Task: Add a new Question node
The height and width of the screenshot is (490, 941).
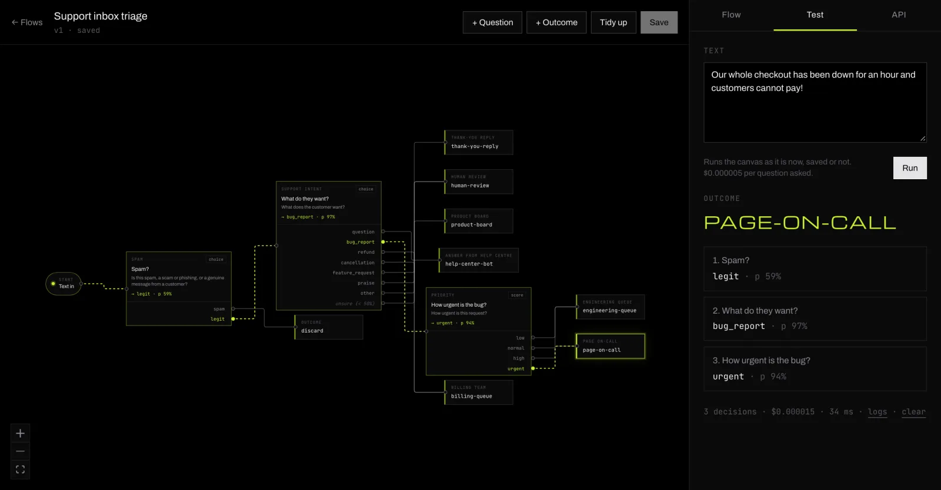Action: 492,22
